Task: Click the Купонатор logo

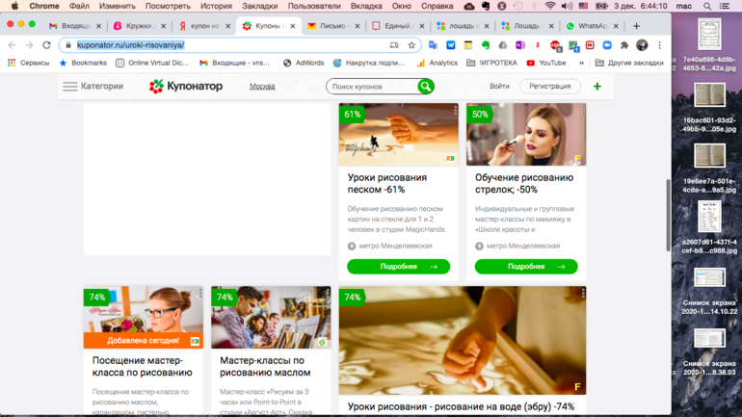Action: pyautogui.click(x=185, y=87)
